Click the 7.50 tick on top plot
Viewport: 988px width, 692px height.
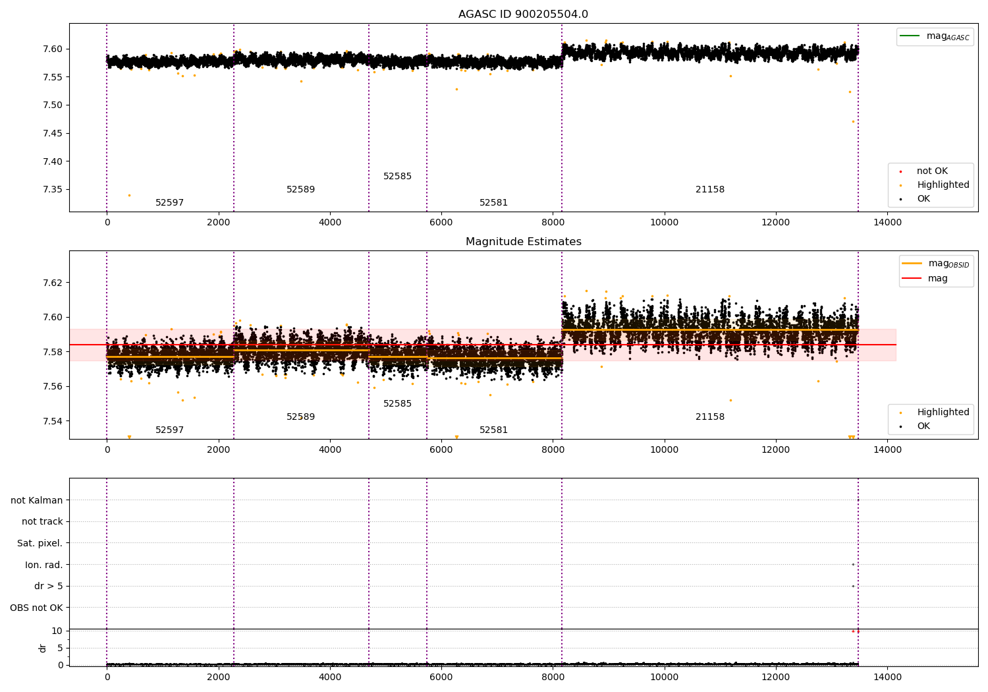(x=53, y=105)
